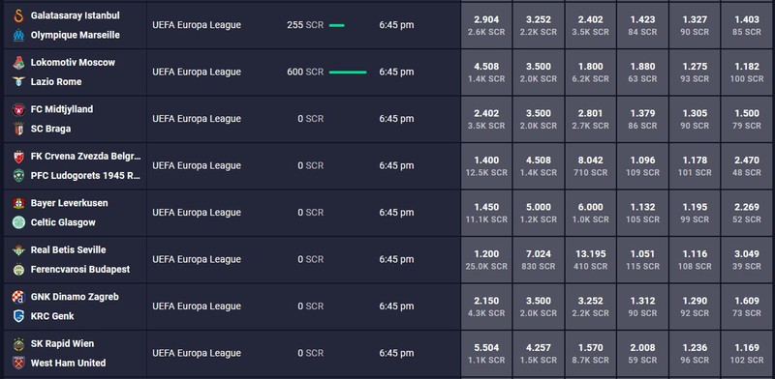Click the 600 SCR volume bar

pos(348,73)
